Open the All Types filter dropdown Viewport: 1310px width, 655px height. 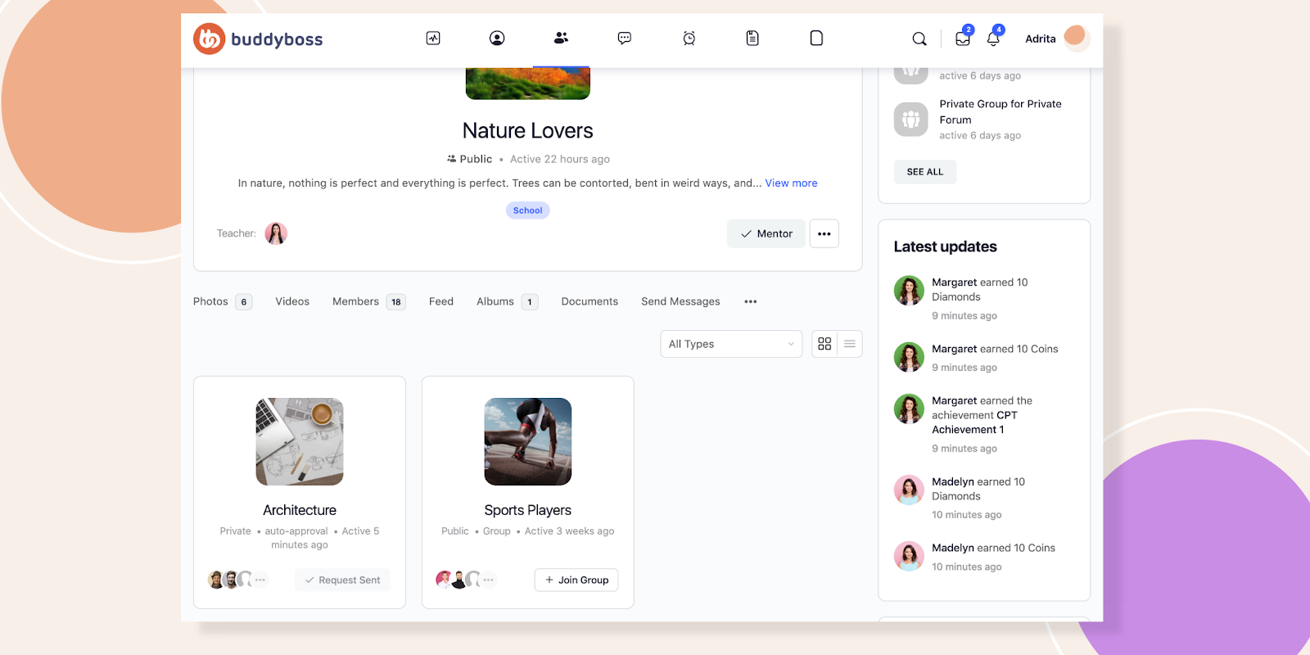point(731,344)
